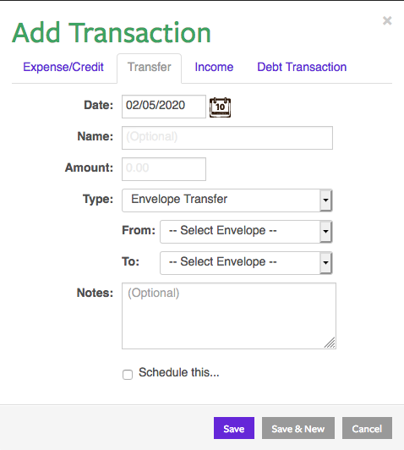Open the Type dropdown showing Envelope Transfer

pos(227,200)
